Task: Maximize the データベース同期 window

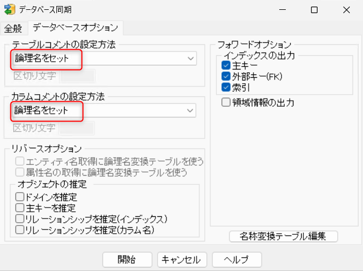Action: (x=314, y=10)
